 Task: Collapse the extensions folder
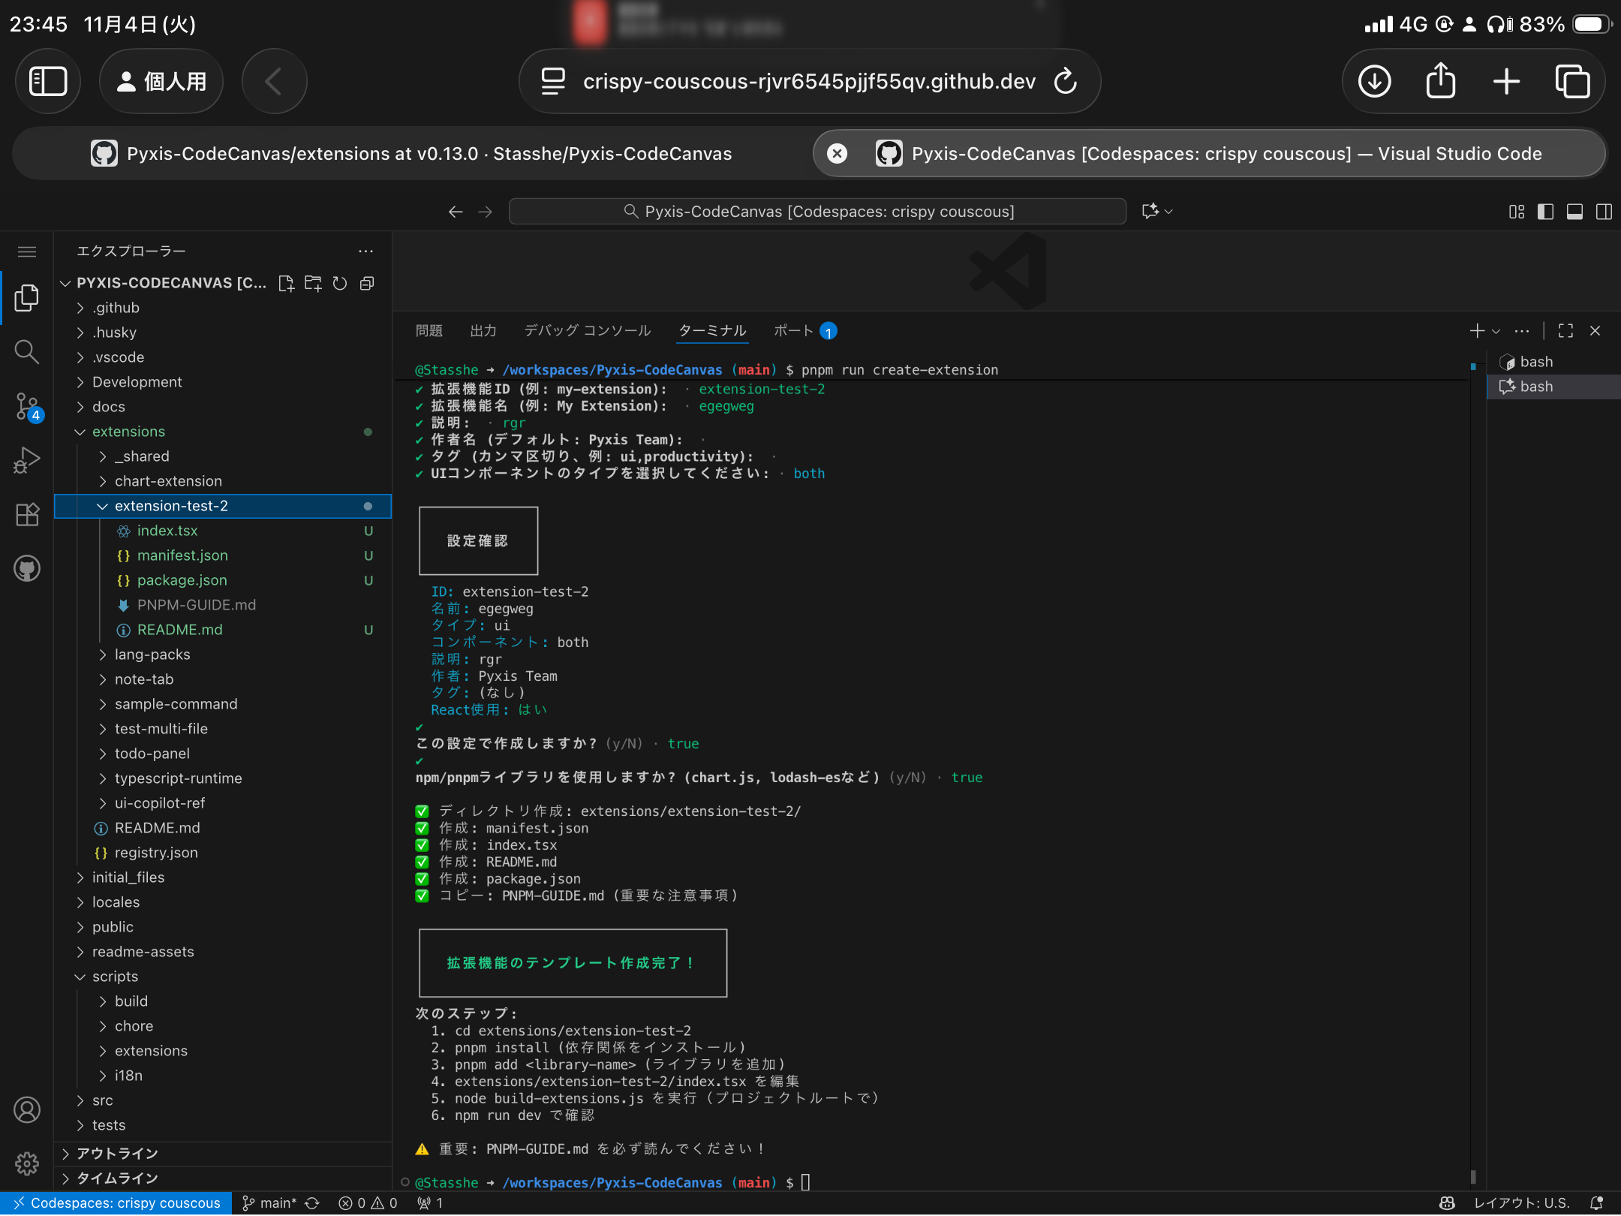[x=128, y=432]
